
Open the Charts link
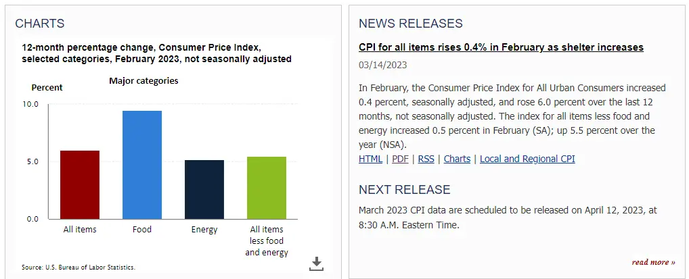pyautogui.click(x=457, y=159)
